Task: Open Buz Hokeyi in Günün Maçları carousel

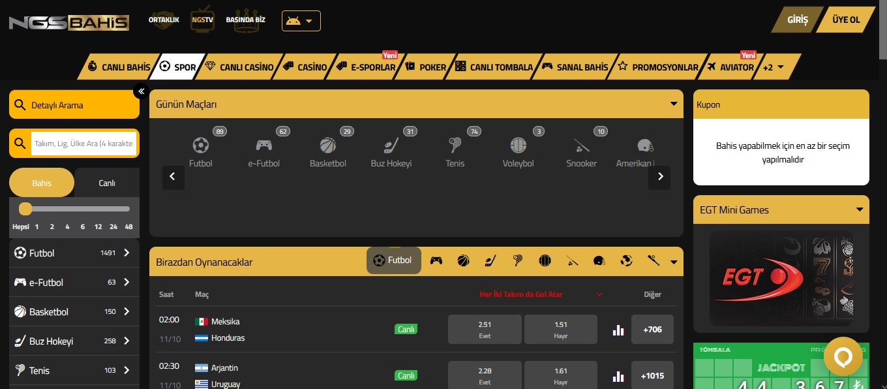Action: pos(391,151)
